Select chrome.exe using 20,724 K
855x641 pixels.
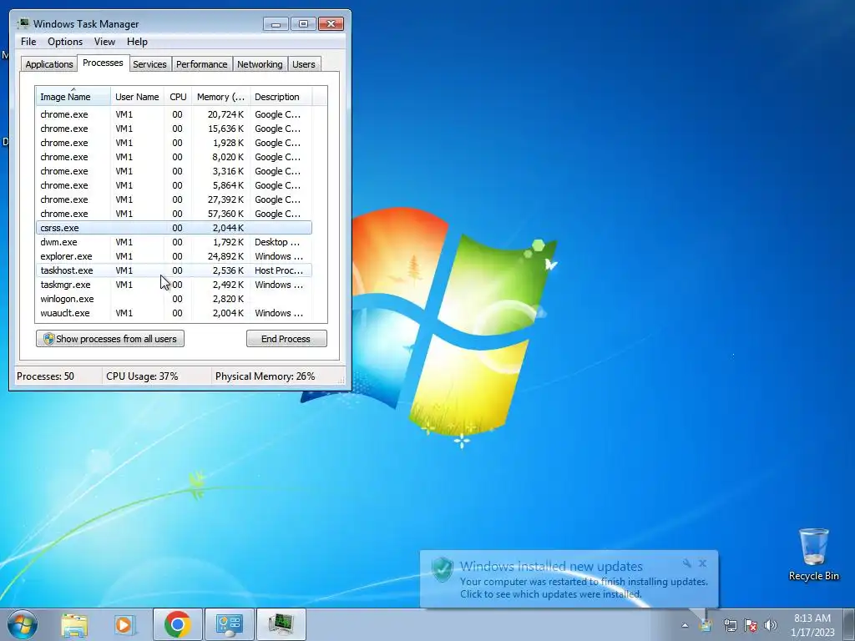tap(174, 114)
